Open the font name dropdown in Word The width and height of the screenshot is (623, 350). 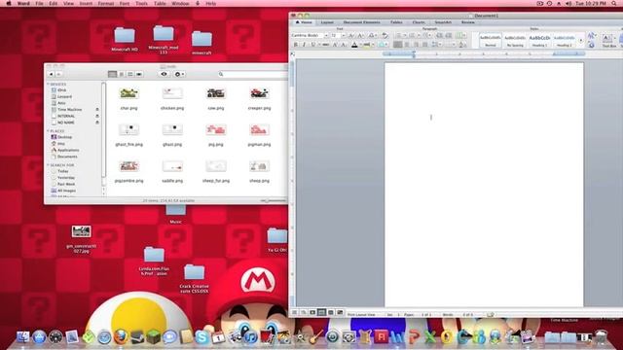coord(326,36)
